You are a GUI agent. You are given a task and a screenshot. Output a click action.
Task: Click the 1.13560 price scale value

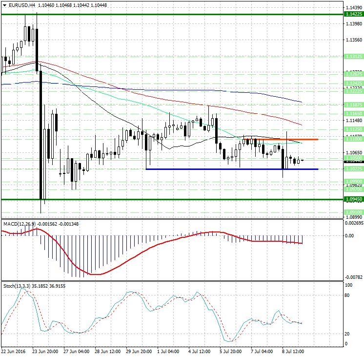click(x=354, y=40)
